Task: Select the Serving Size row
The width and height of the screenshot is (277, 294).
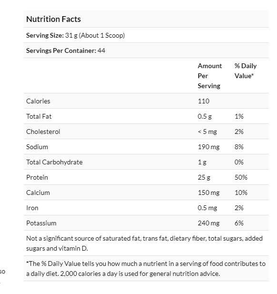Action: point(146,35)
